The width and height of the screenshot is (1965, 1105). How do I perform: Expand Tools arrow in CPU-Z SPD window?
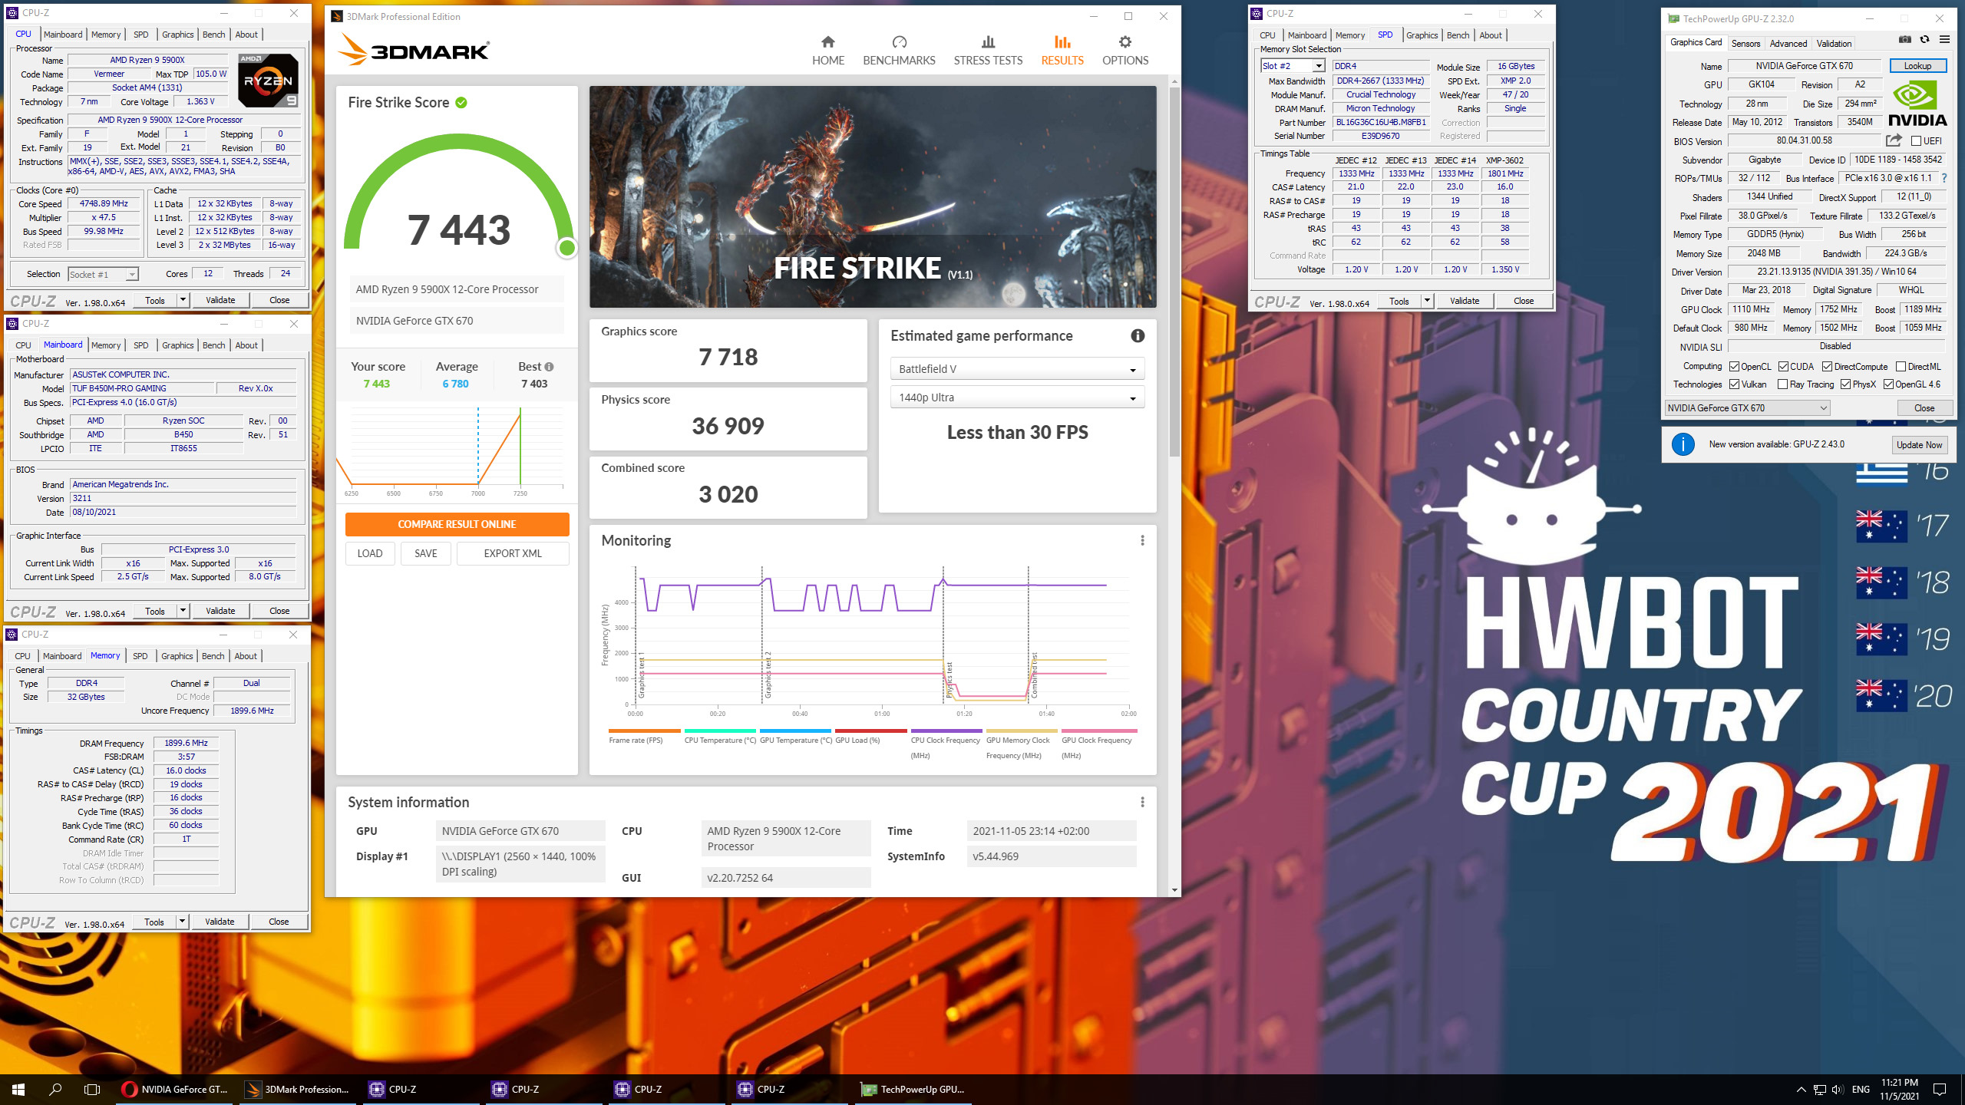tap(1427, 301)
